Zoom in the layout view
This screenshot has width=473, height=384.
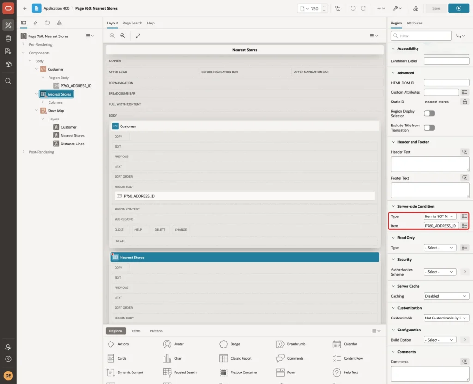pyautogui.click(x=123, y=36)
